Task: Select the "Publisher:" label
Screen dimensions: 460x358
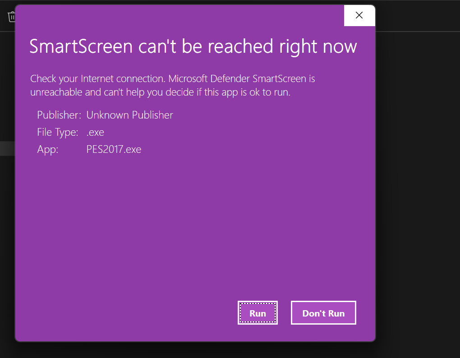Action: point(59,115)
